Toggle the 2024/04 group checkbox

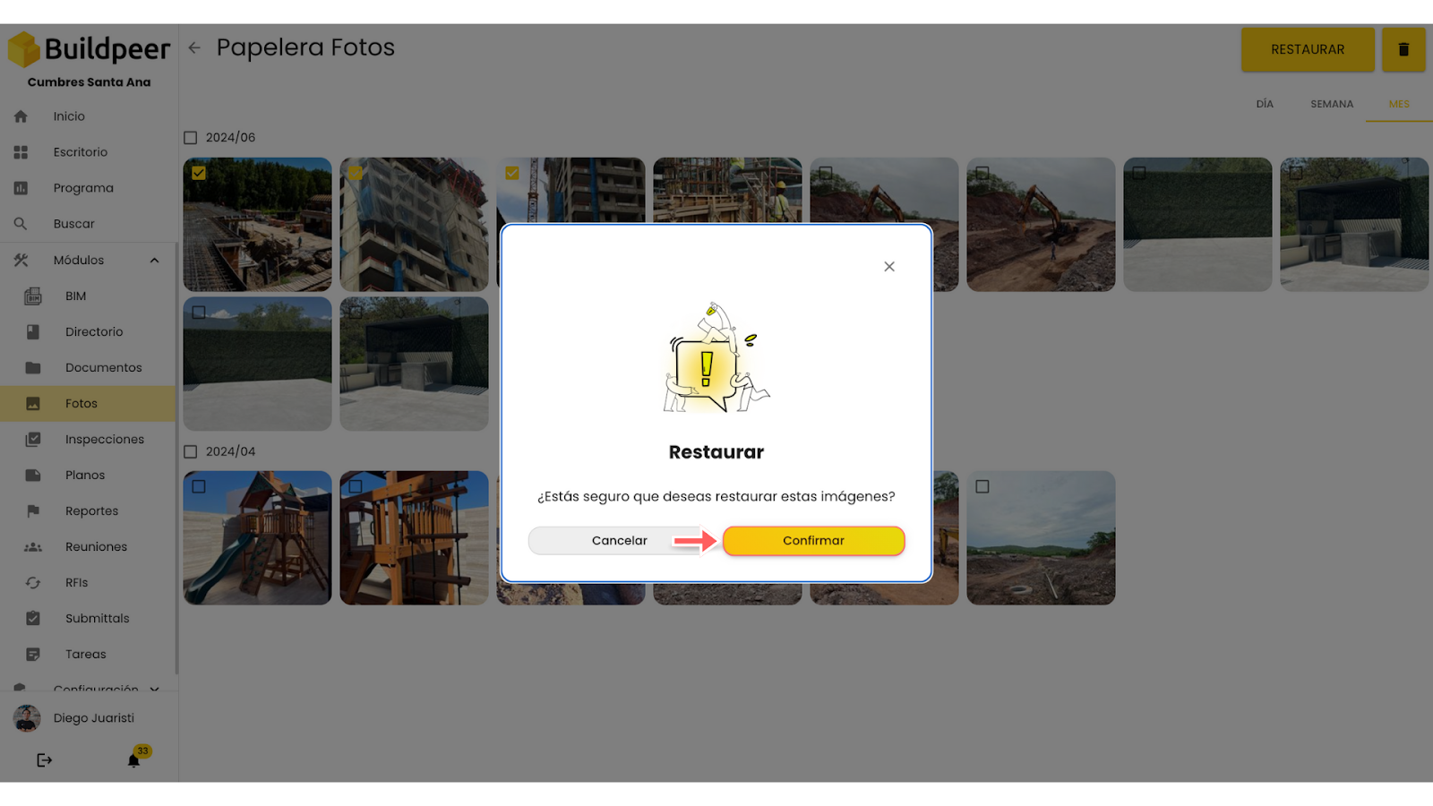point(190,452)
